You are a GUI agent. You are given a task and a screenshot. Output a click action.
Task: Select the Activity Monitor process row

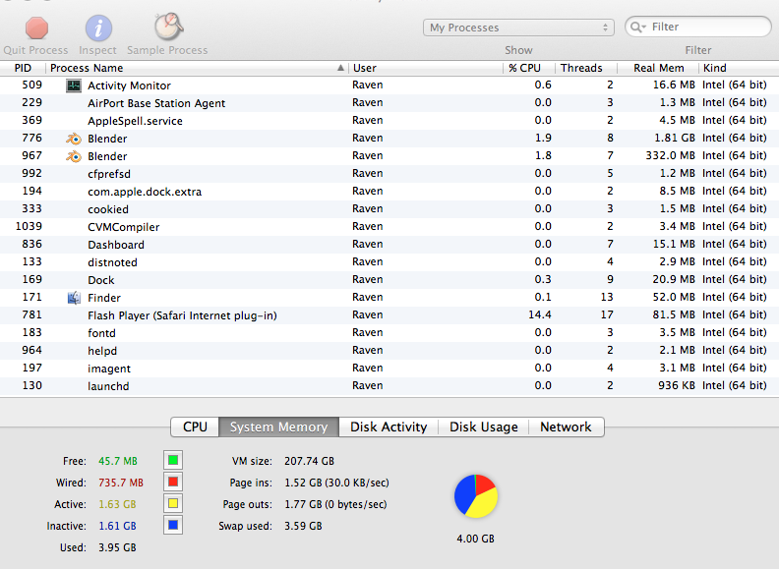coord(389,85)
